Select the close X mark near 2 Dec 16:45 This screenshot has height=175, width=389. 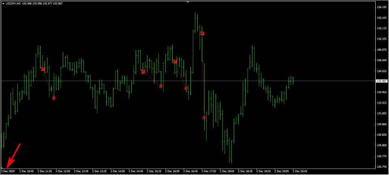tap(186, 88)
